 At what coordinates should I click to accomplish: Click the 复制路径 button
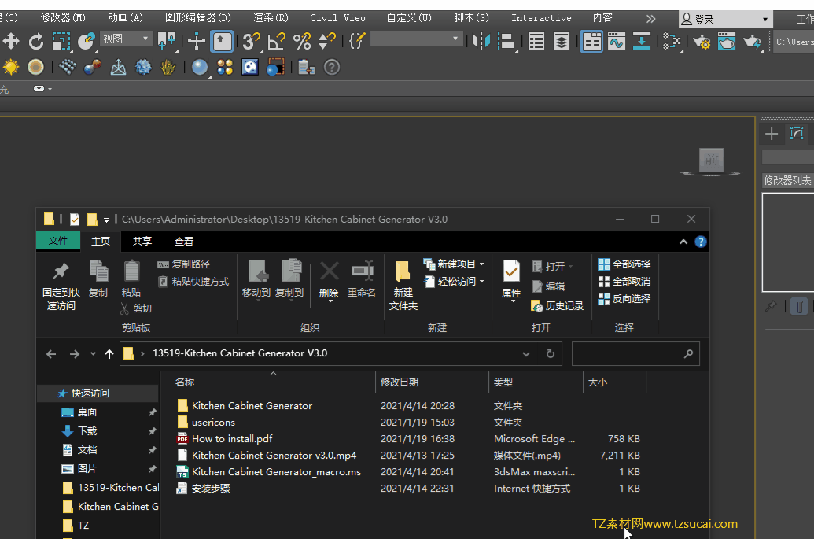click(x=184, y=264)
